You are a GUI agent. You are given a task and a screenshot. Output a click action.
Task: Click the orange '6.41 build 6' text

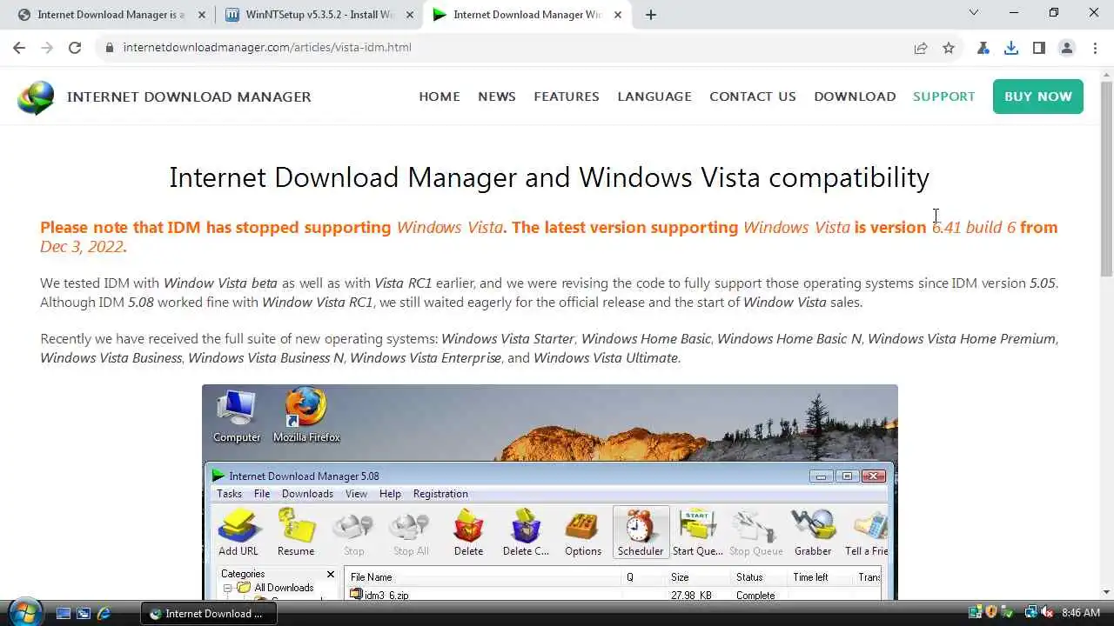(x=974, y=228)
